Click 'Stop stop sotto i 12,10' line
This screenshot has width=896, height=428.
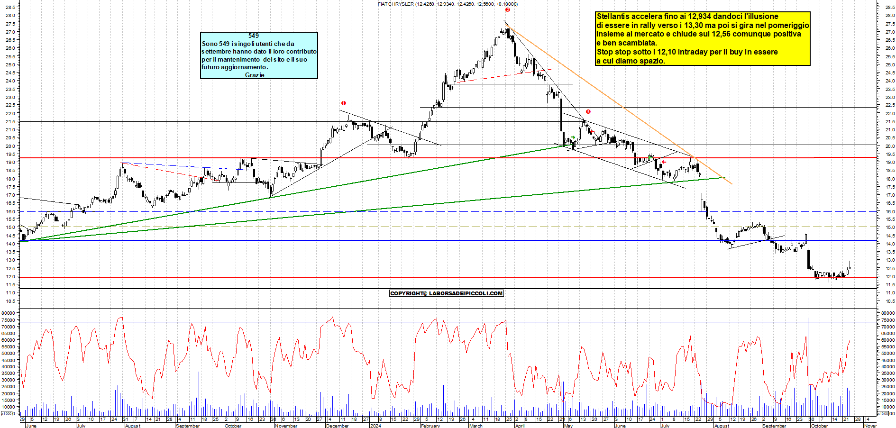pyautogui.click(x=687, y=52)
